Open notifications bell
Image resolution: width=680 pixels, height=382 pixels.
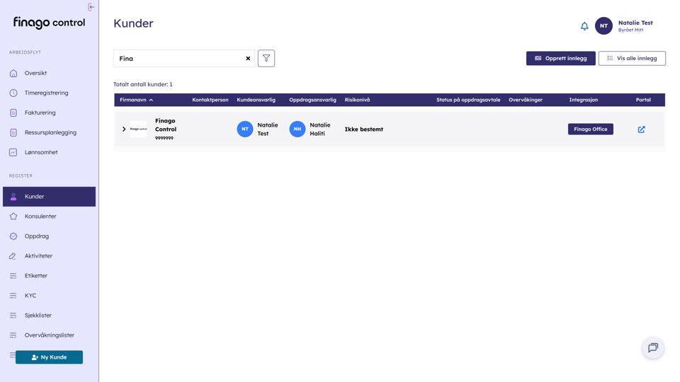click(x=584, y=26)
